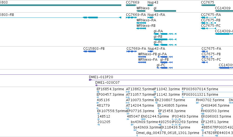Click the 485047 feature label
This screenshot has height=137, width=233.
[133, 117]
